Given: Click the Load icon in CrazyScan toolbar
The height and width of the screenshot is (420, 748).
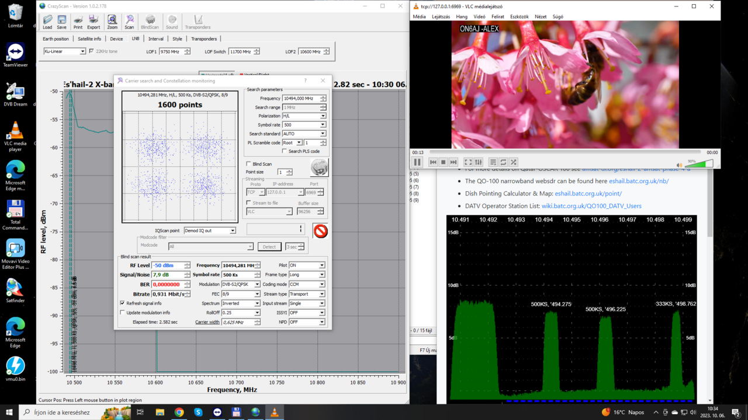Looking at the screenshot, I should pyautogui.click(x=47, y=22).
